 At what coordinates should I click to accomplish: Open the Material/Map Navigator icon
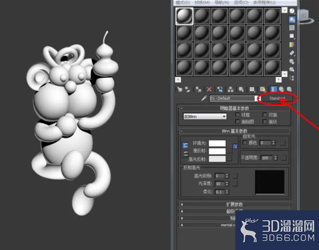pyautogui.click(x=292, y=78)
